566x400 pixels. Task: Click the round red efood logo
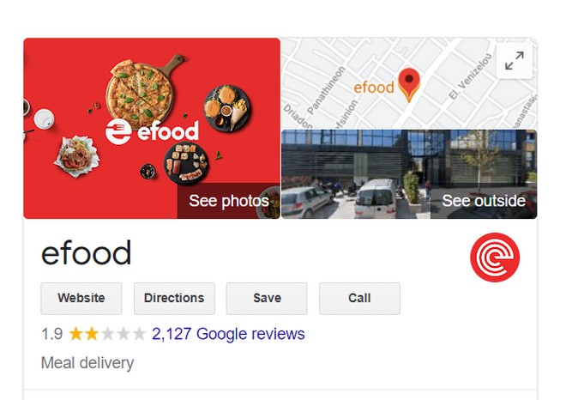[495, 258]
